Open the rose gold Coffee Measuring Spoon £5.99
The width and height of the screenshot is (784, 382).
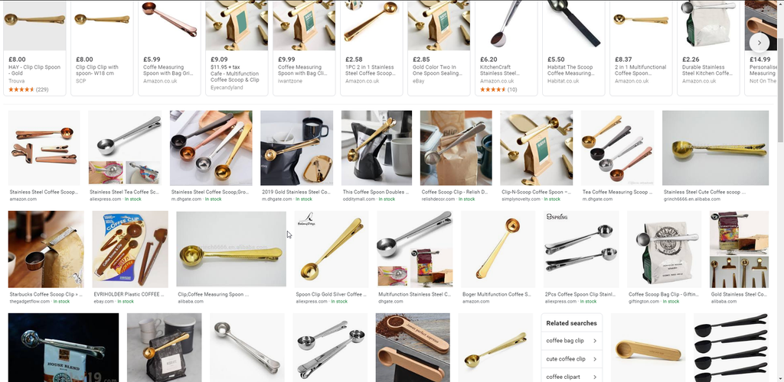pos(169,48)
